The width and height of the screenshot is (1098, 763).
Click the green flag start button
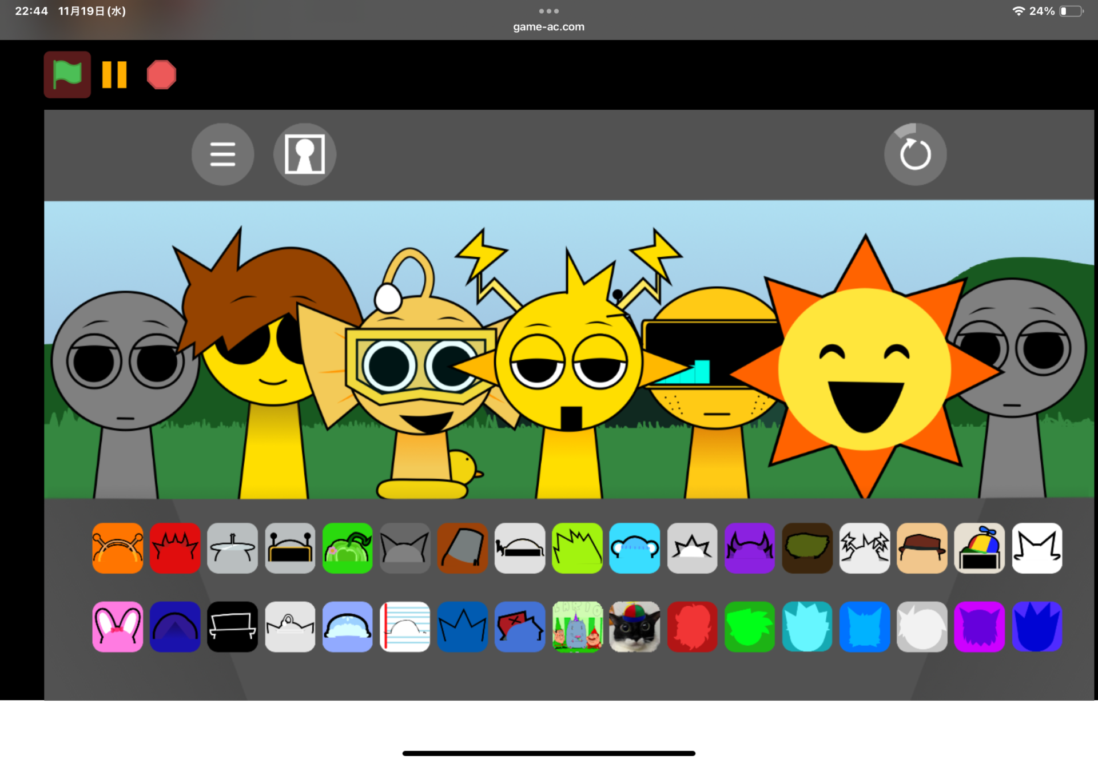click(x=67, y=75)
